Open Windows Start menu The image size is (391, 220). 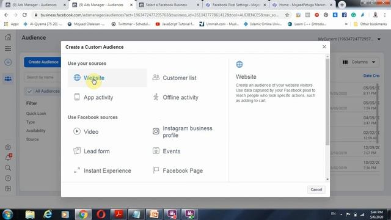(x=7, y=215)
